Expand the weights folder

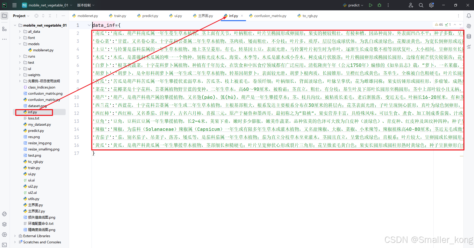pos(20,75)
